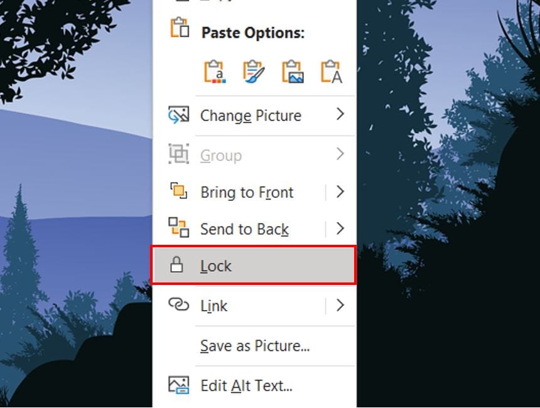540x408 pixels.
Task: Click the Change Picture icon
Action: [178, 115]
